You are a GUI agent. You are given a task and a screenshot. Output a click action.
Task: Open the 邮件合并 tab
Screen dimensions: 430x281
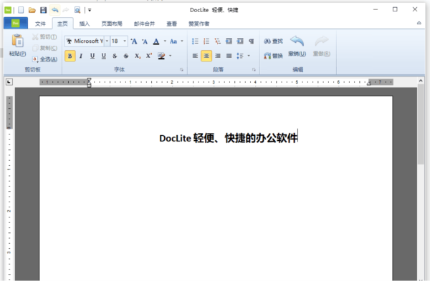[144, 24]
